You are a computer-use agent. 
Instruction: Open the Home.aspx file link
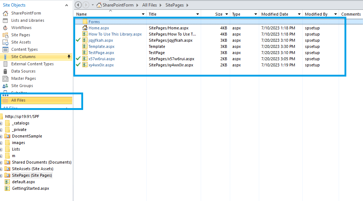[x=99, y=28]
